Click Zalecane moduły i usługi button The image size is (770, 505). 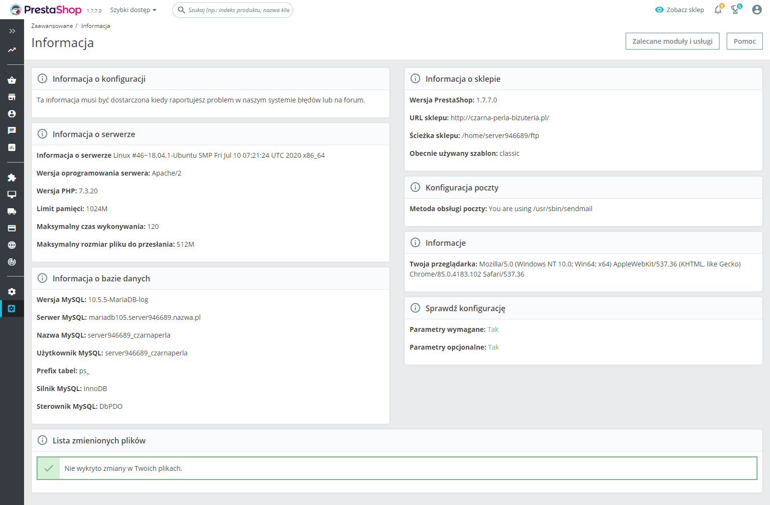coord(672,41)
